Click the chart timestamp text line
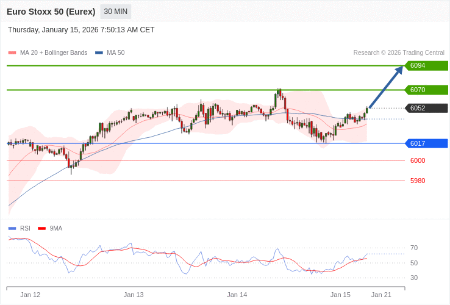This screenshot has width=450, height=305. [81, 30]
